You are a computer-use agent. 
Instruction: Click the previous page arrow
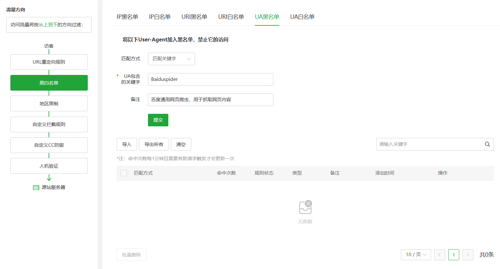pyautogui.click(x=439, y=255)
